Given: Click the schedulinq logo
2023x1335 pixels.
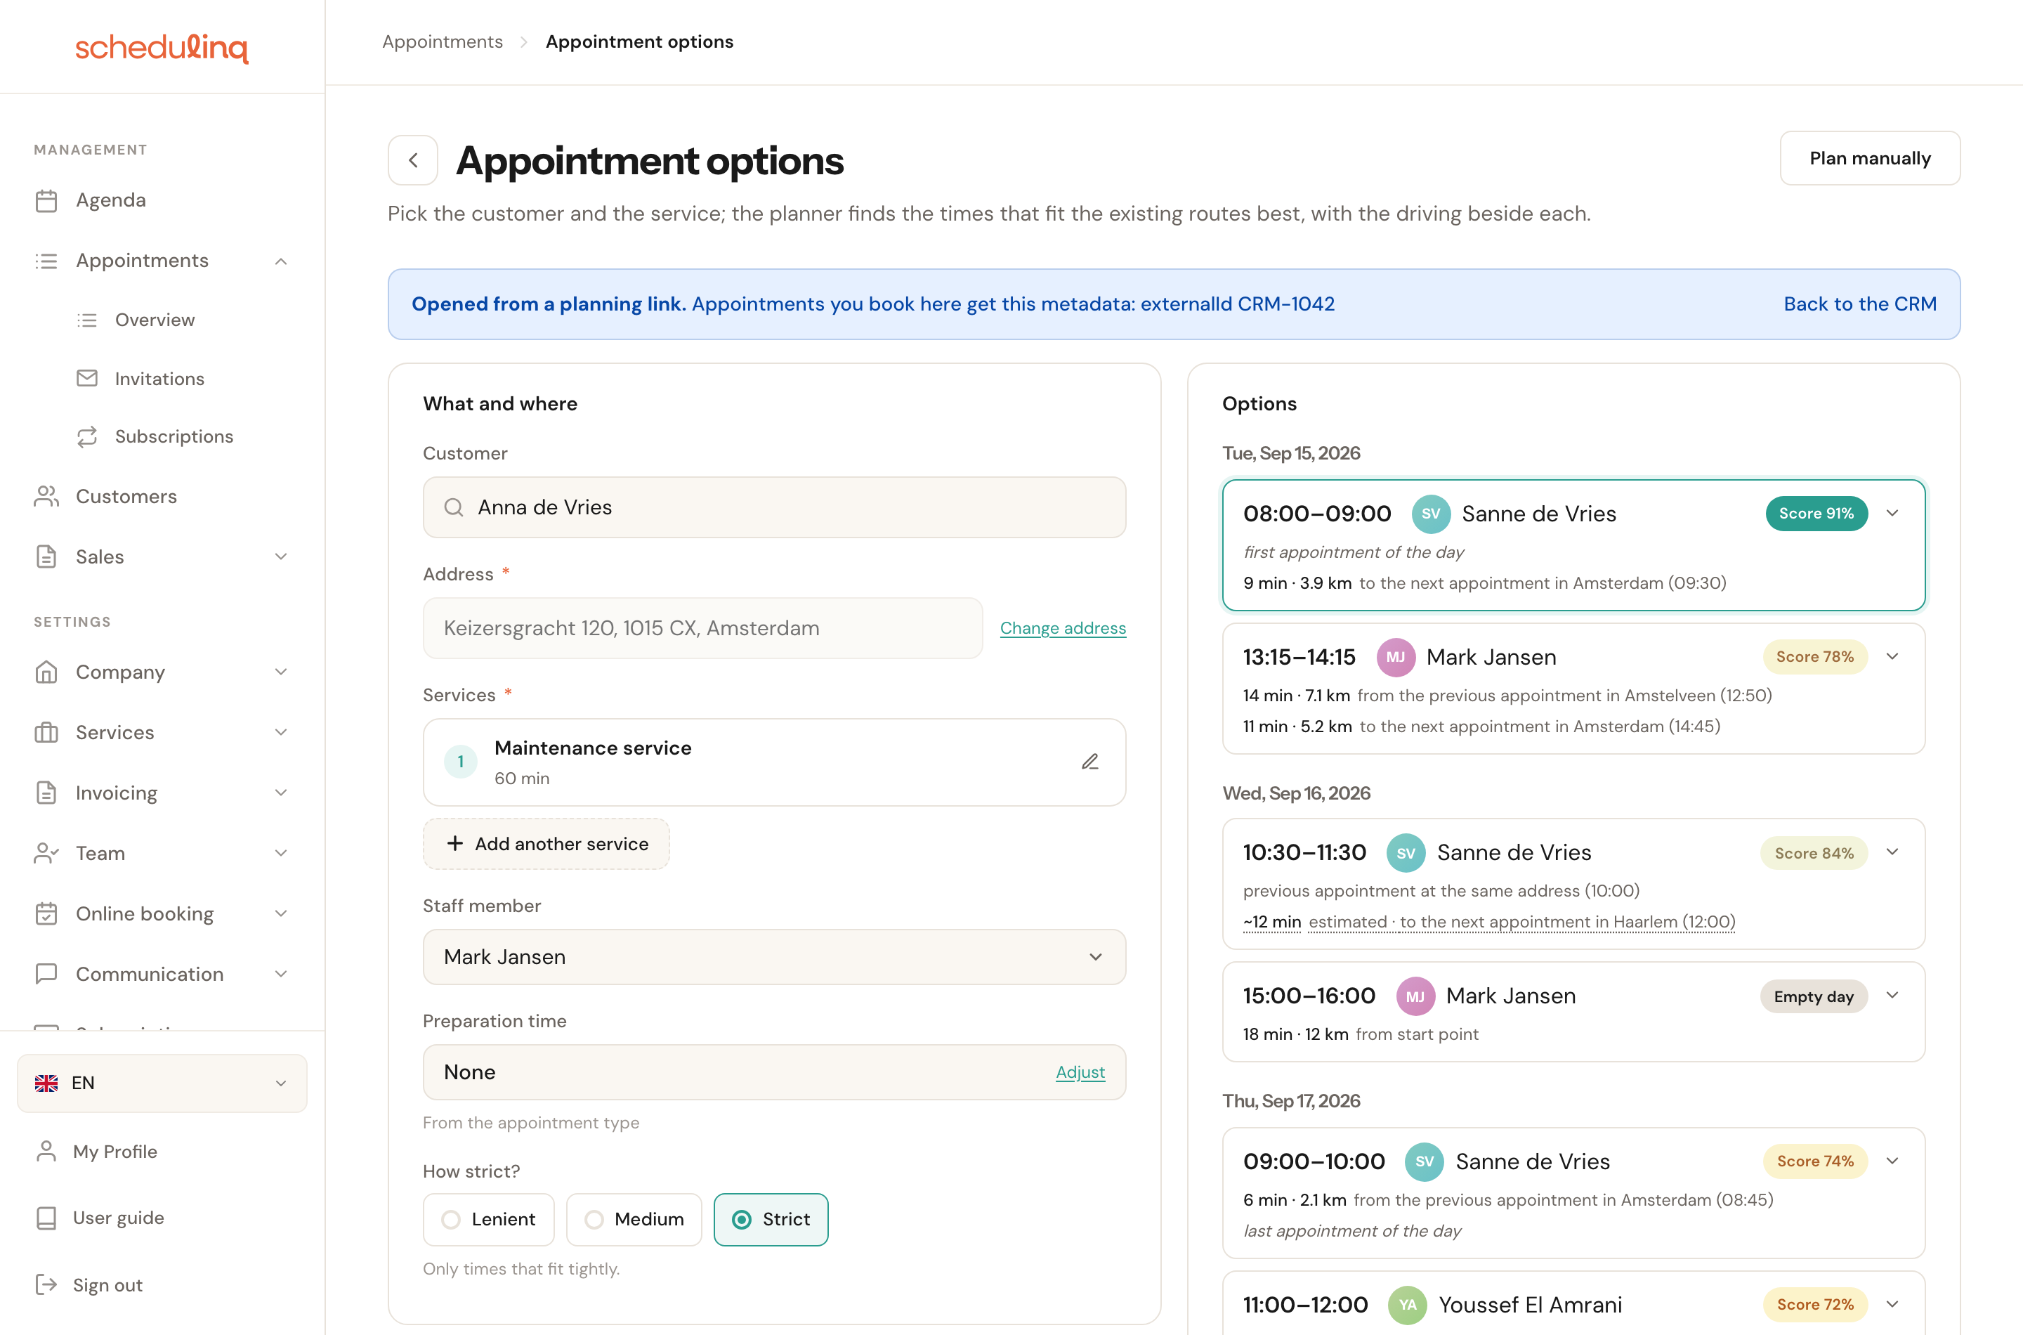Looking at the screenshot, I should (162, 48).
